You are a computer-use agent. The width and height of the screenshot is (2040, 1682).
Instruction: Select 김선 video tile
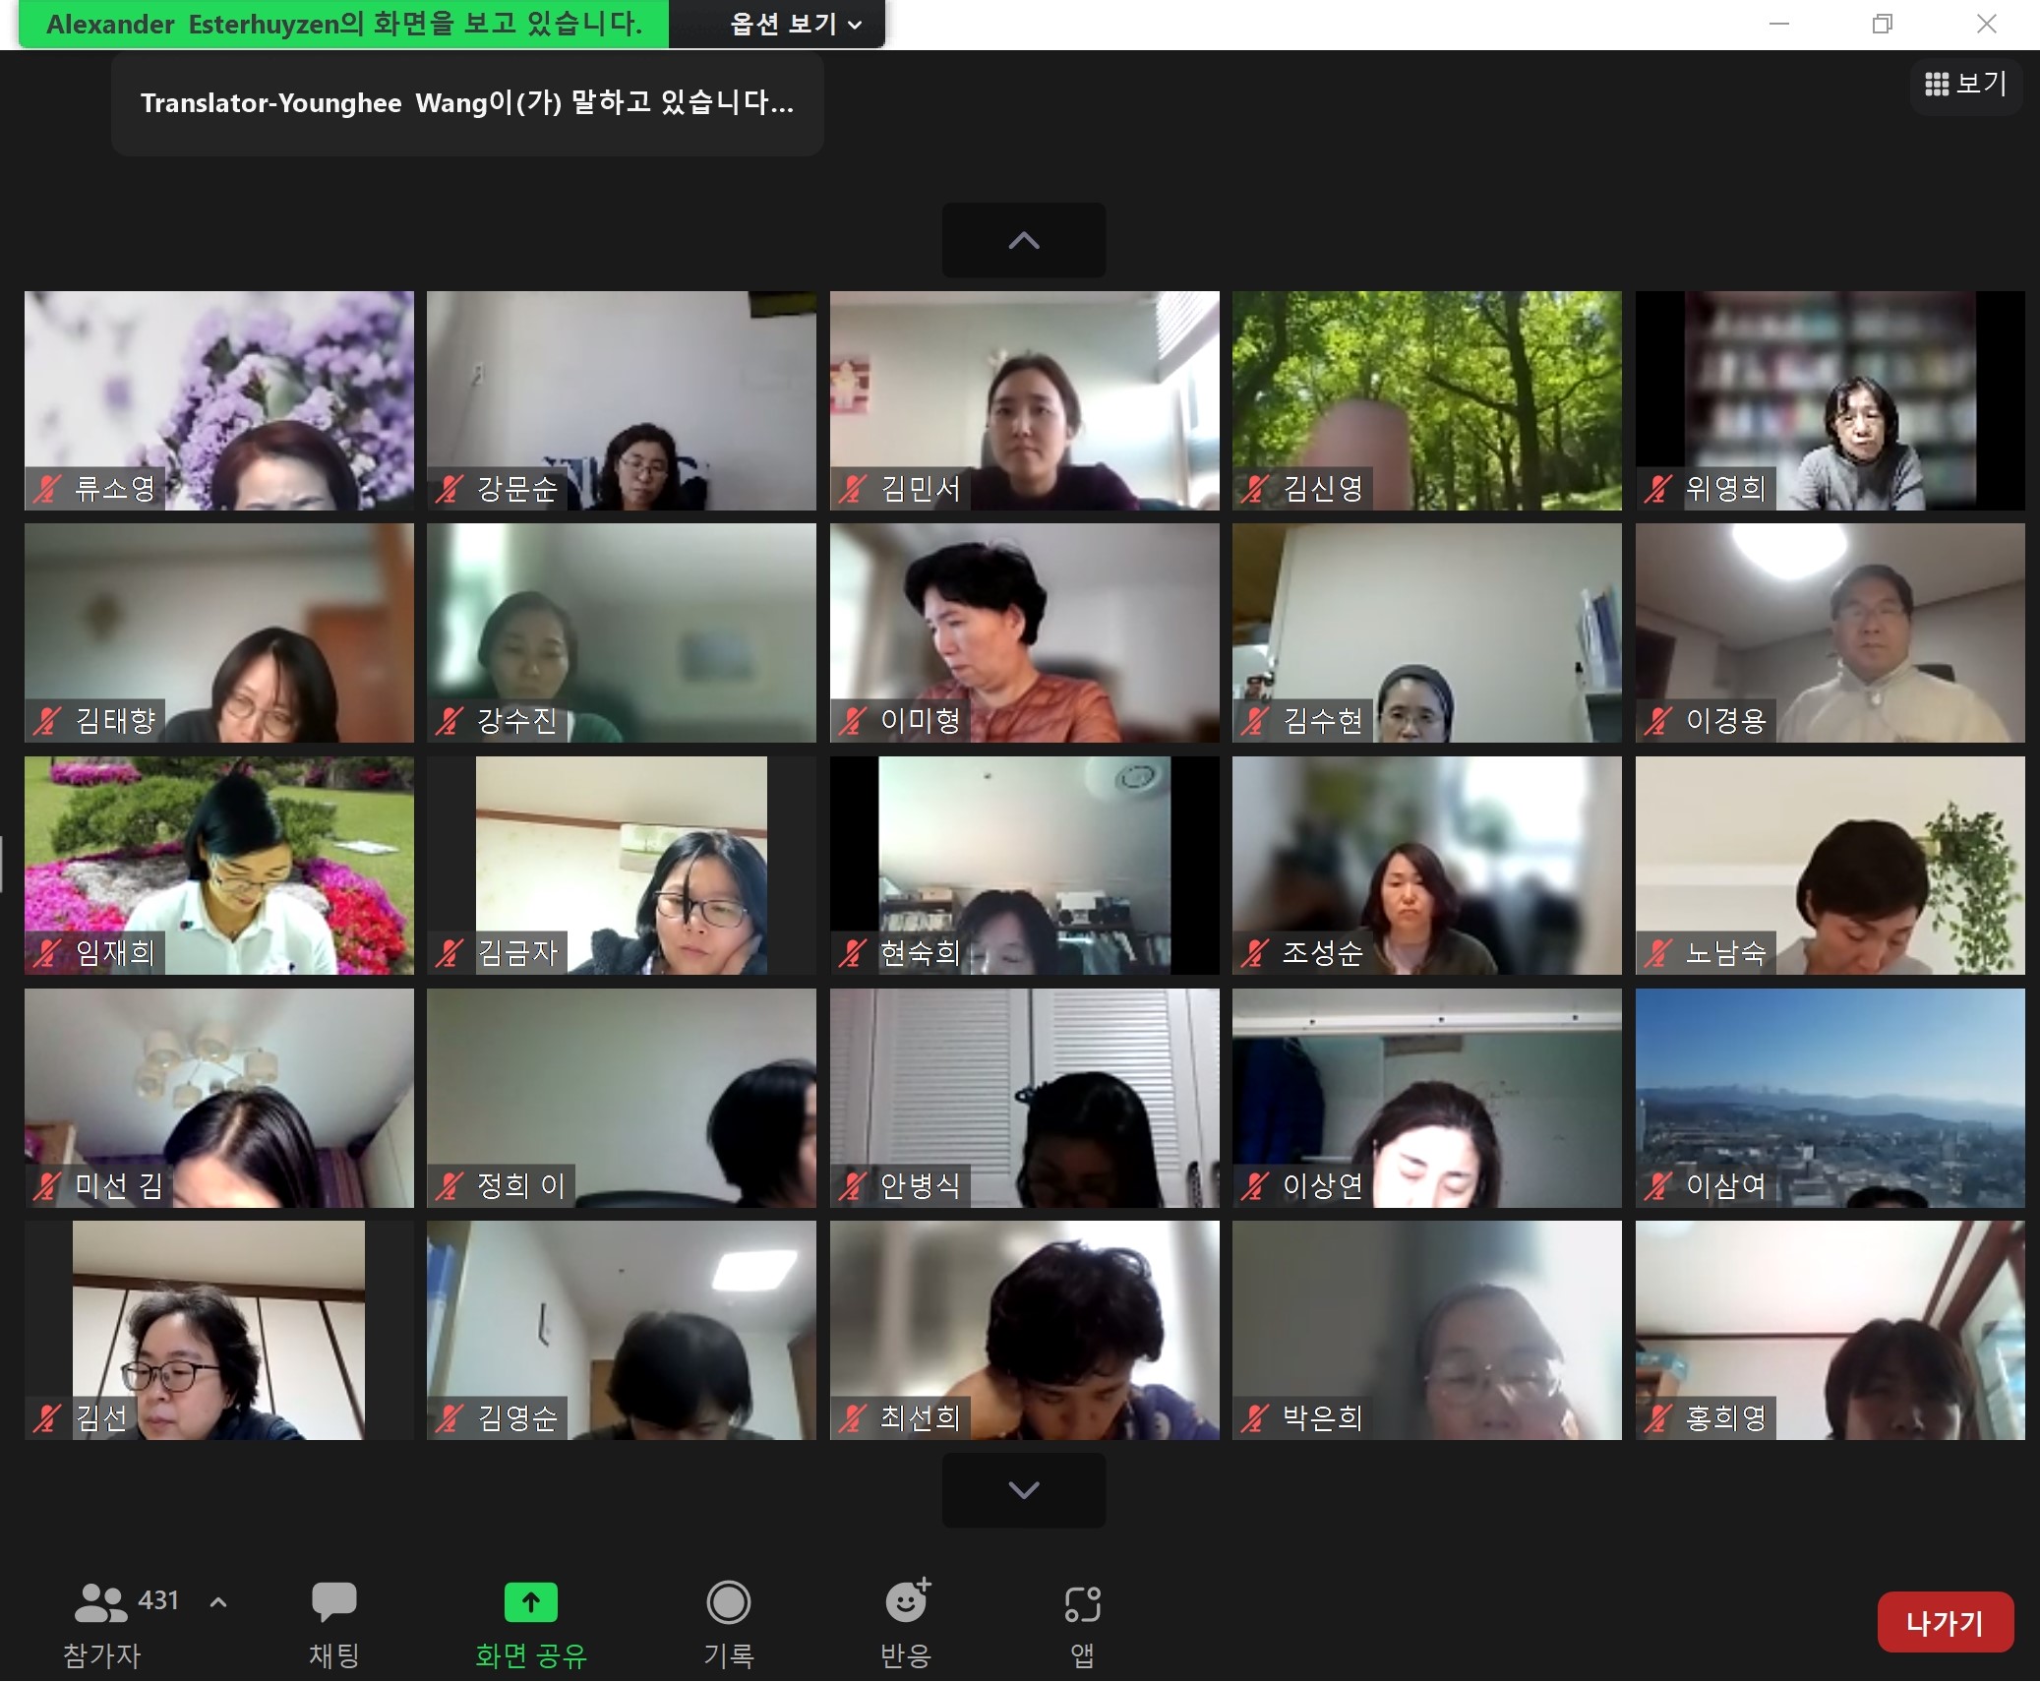219,1331
